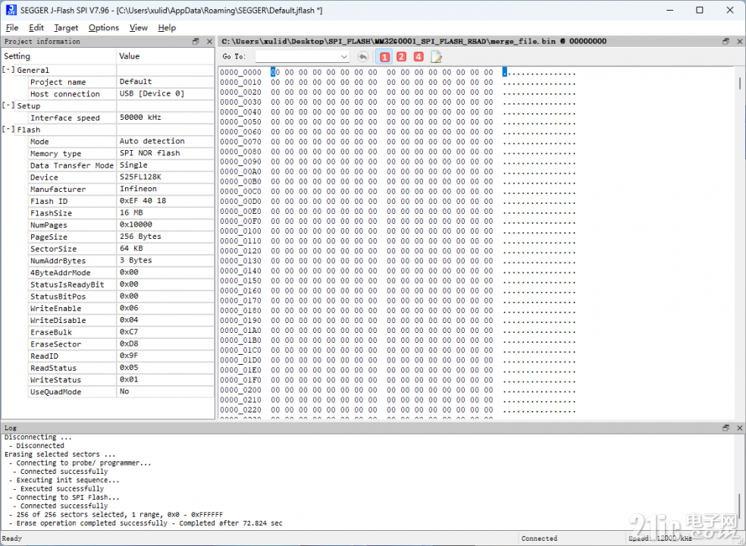Viewport: 746px width, 546px height.
Task: Click the edit data file icon
Action: 436,57
